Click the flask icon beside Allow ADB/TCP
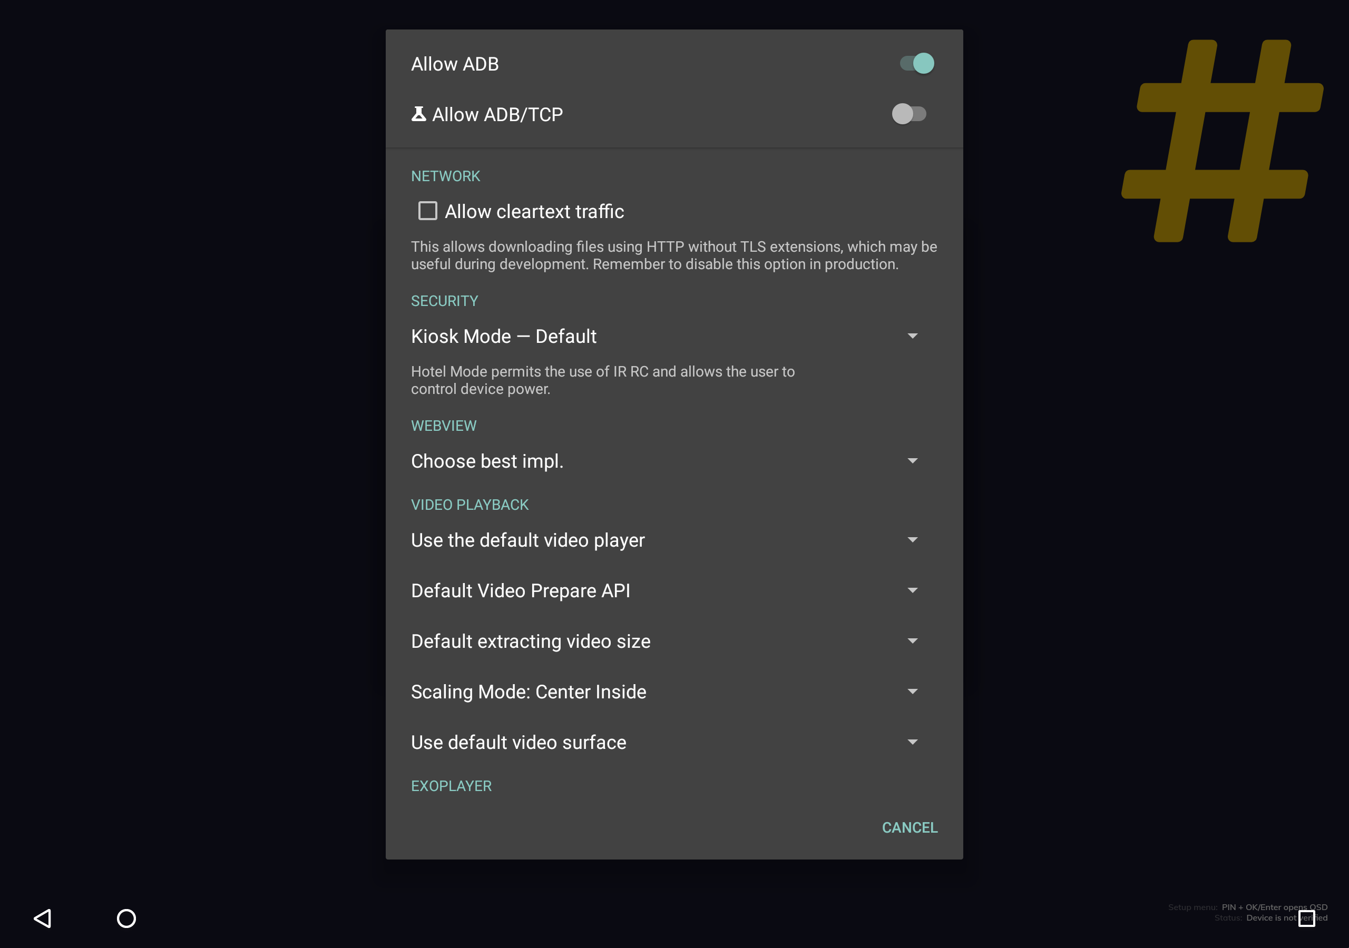 tap(418, 113)
